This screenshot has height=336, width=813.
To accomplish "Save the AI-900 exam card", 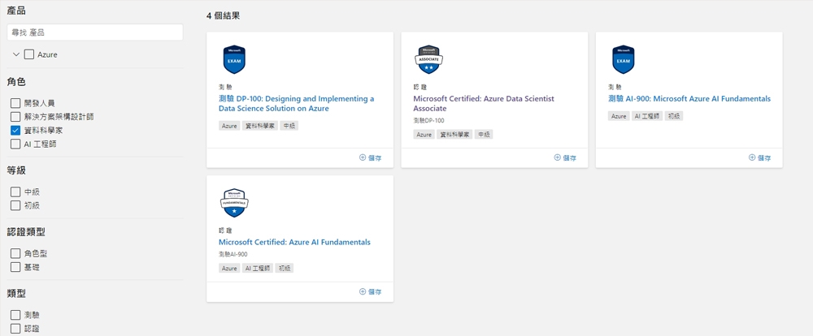I will click(759, 158).
